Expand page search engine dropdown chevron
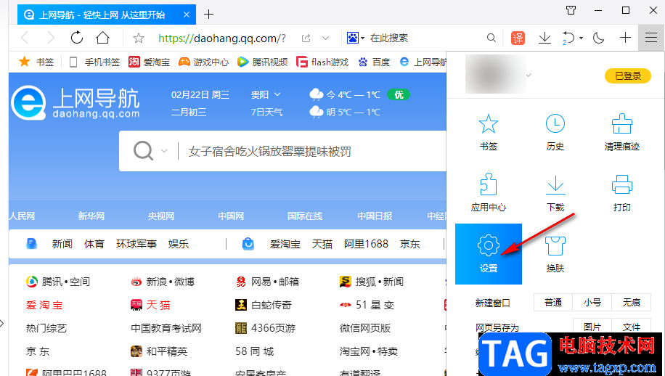 (164, 151)
